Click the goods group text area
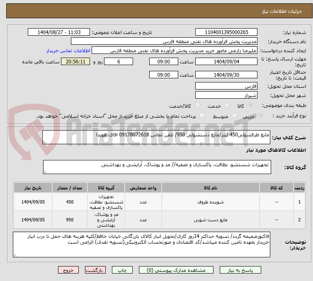Screen dimensions: 313x281 157,167
